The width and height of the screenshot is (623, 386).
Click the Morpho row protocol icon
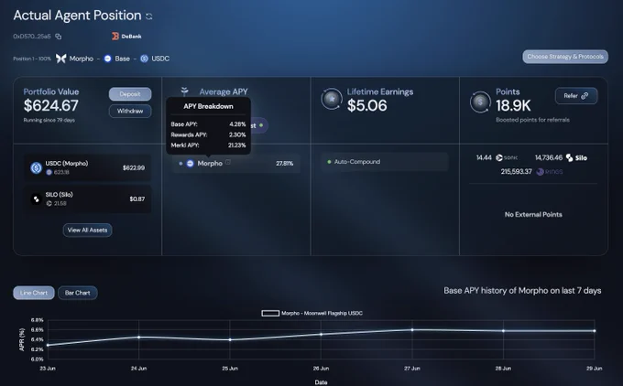click(190, 164)
